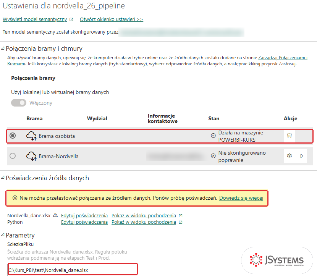Open the Wyświetl model semantyczny link
Image resolution: width=317 pixels, height=278 pixels.
pos(35,19)
